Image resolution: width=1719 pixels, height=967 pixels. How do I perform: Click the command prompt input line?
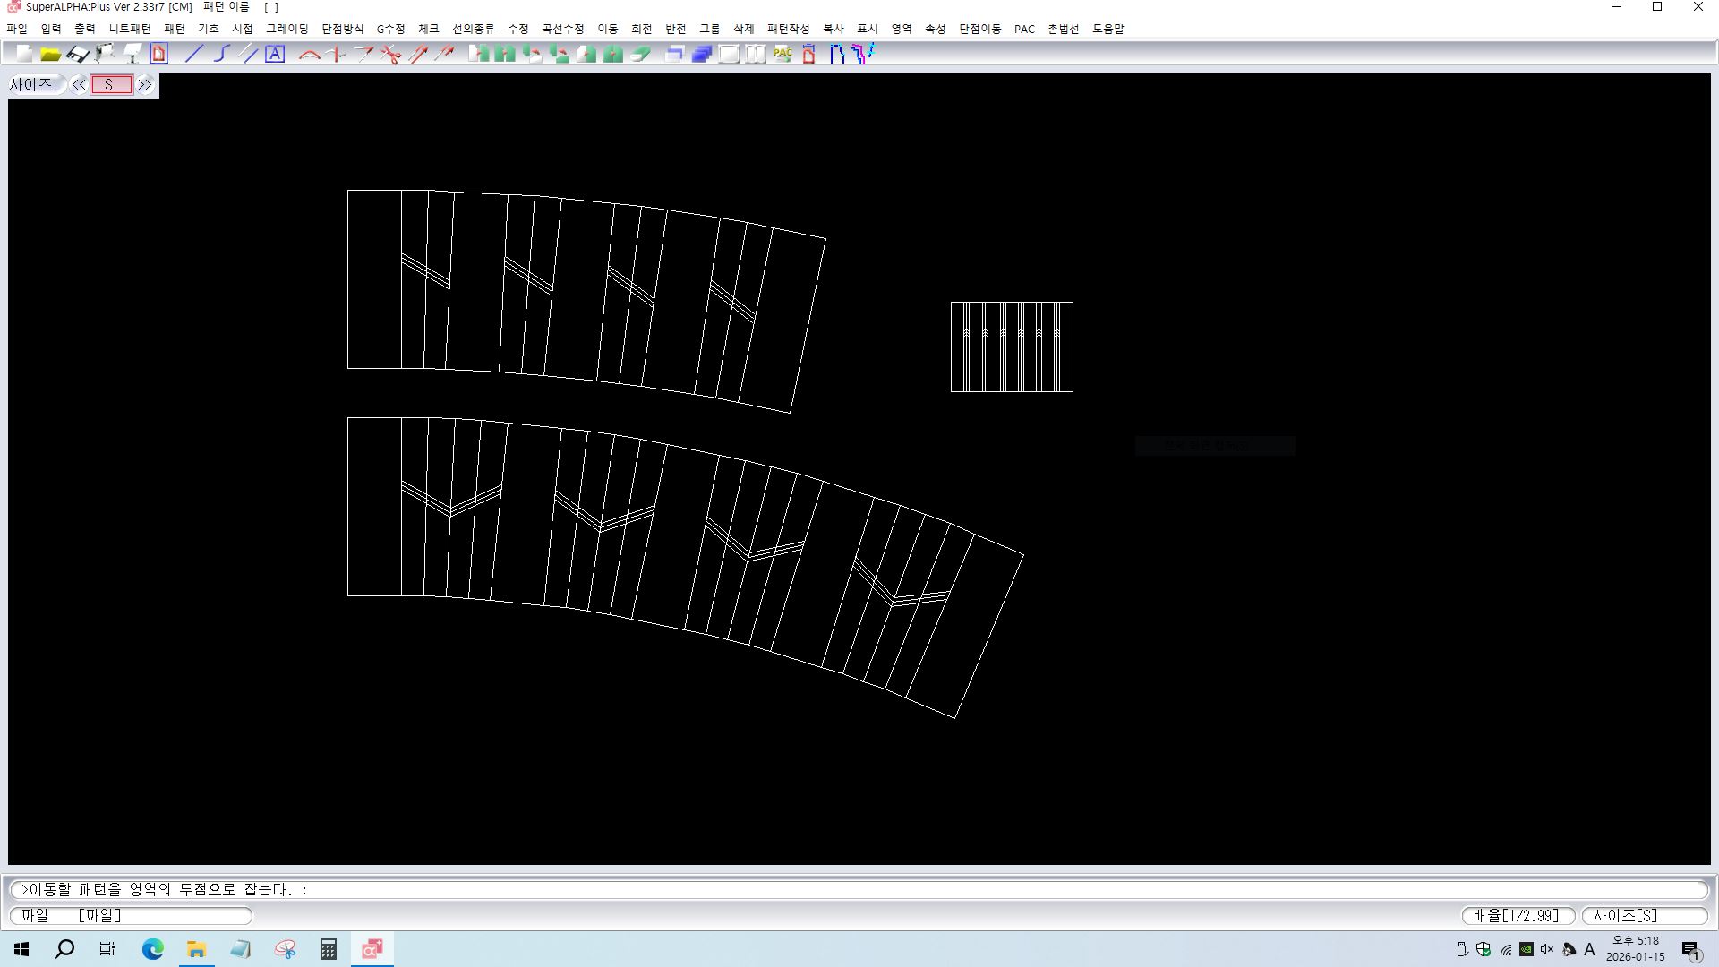click(x=859, y=890)
